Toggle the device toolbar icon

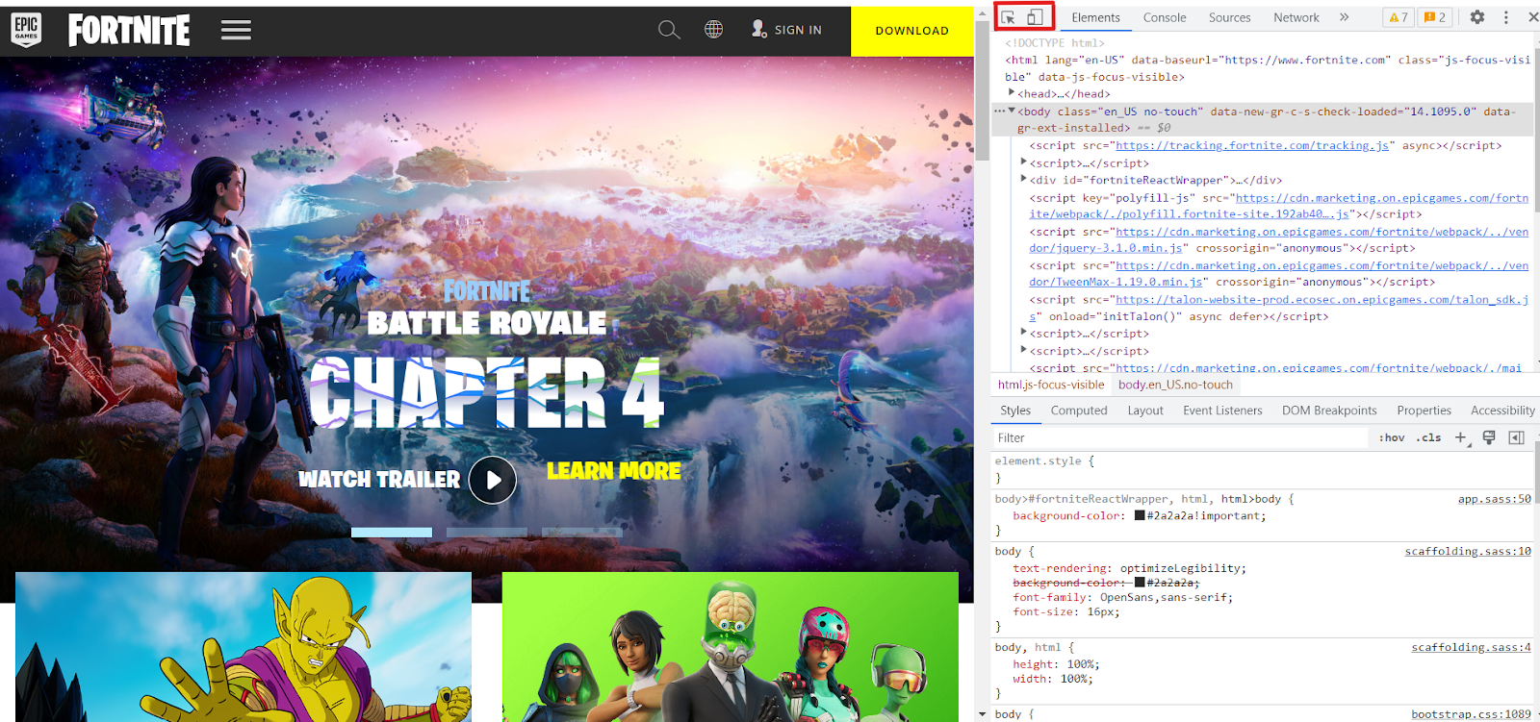[1035, 17]
